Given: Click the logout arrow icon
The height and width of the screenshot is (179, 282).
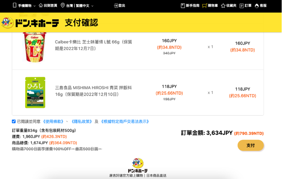Looking at the screenshot, I should 116,6.
